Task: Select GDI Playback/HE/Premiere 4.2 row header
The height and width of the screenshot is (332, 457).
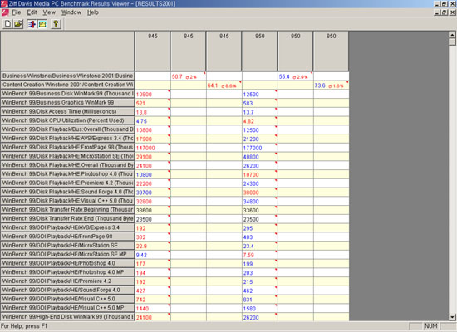Action: coord(67,281)
